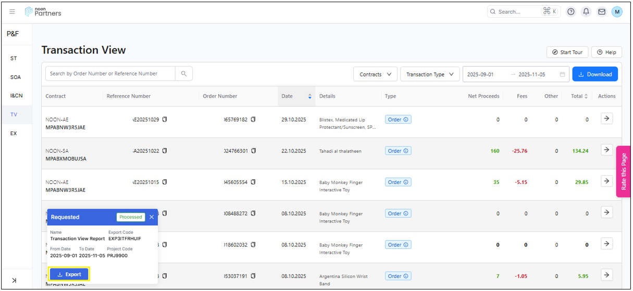Viewport: 633px width, 291px height.
Task: Expand the sidebar with the bottom arrow
Action: 14,281
